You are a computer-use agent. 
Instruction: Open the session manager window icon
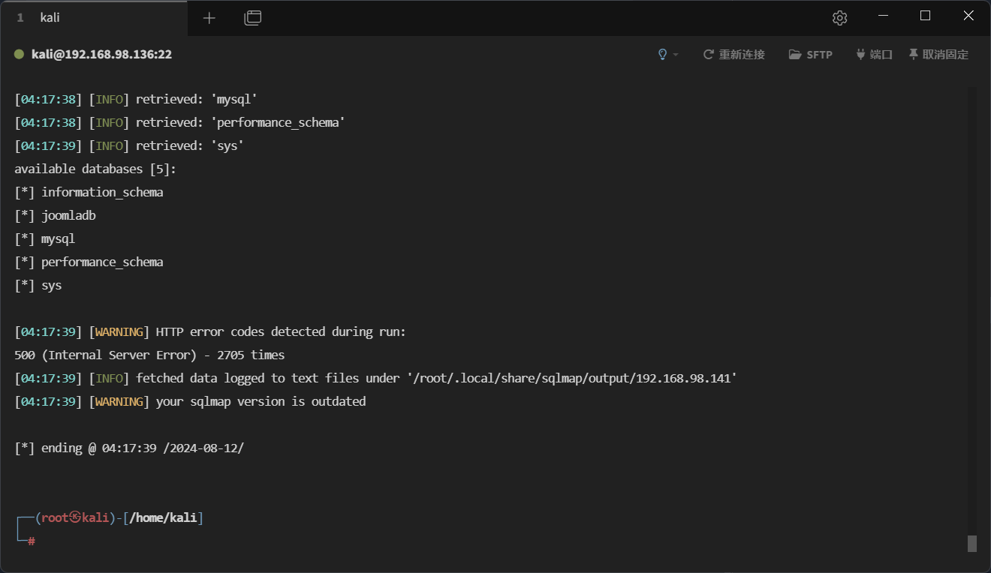(x=252, y=18)
